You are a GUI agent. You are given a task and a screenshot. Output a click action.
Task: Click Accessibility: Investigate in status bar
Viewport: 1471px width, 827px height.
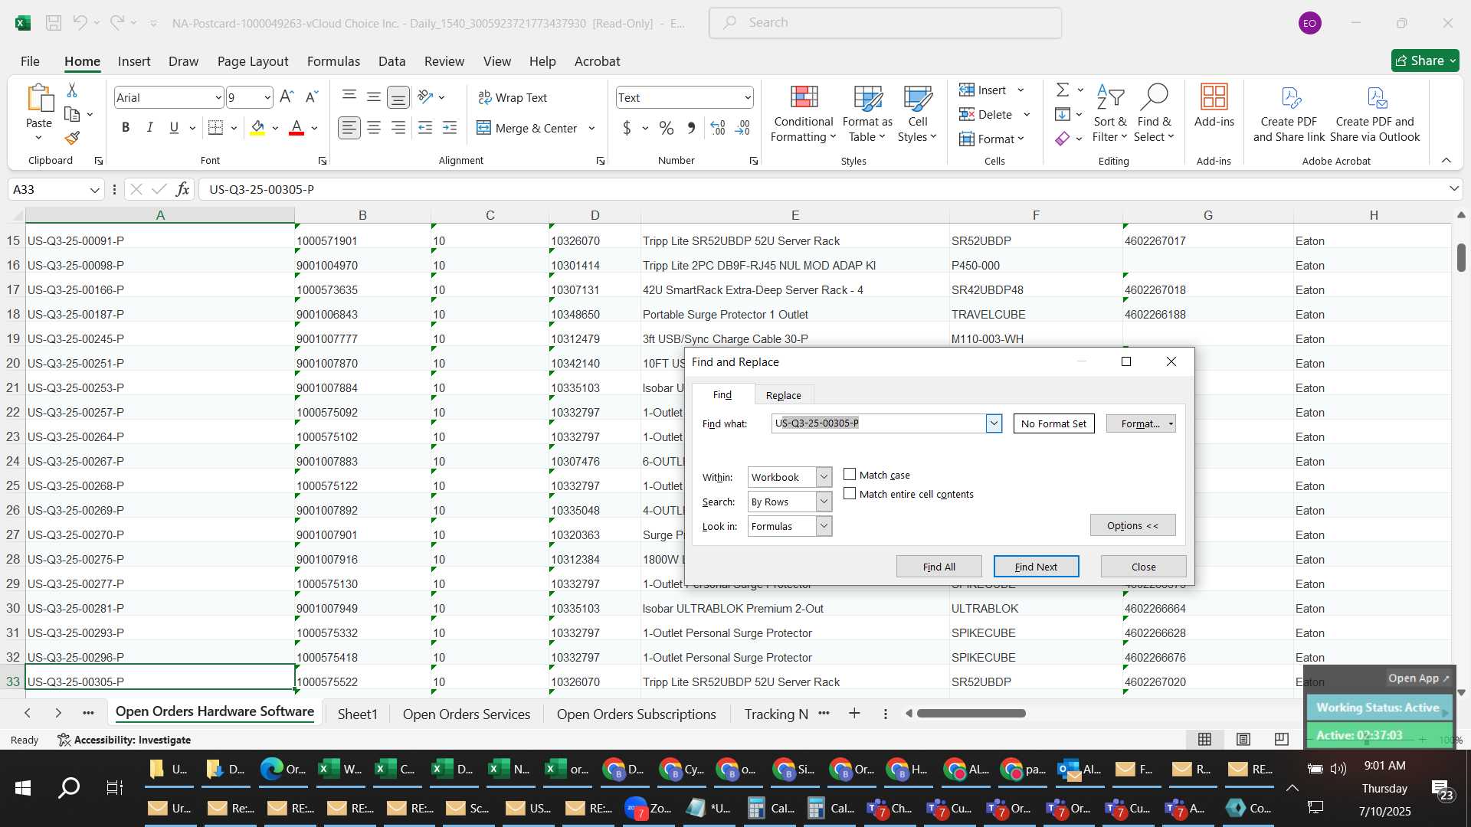pyautogui.click(x=124, y=740)
